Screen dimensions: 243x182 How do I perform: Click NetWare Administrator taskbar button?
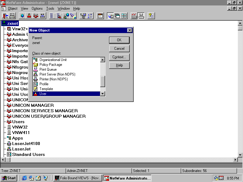(127, 178)
